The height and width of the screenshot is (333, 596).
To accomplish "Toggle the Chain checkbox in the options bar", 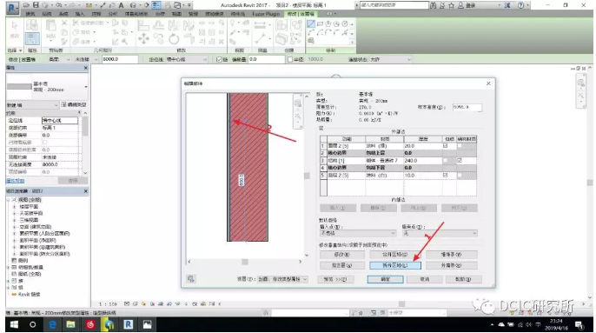I will [x=219, y=59].
